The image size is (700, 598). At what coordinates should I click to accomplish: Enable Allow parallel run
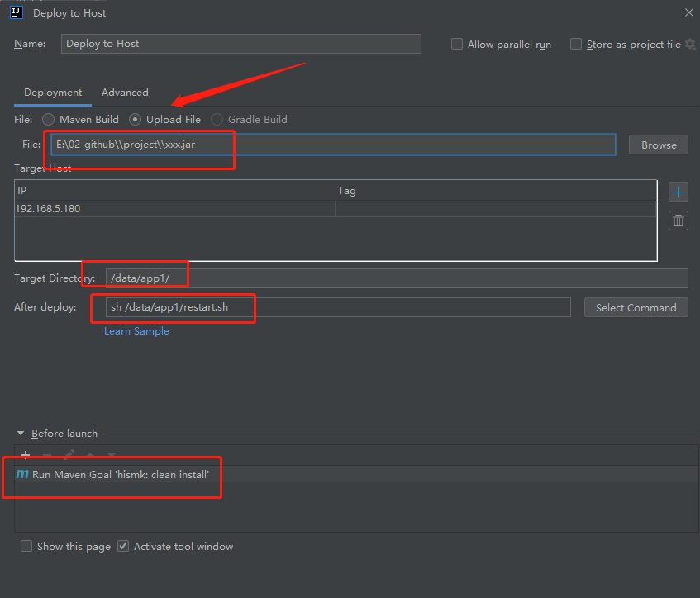click(x=457, y=44)
